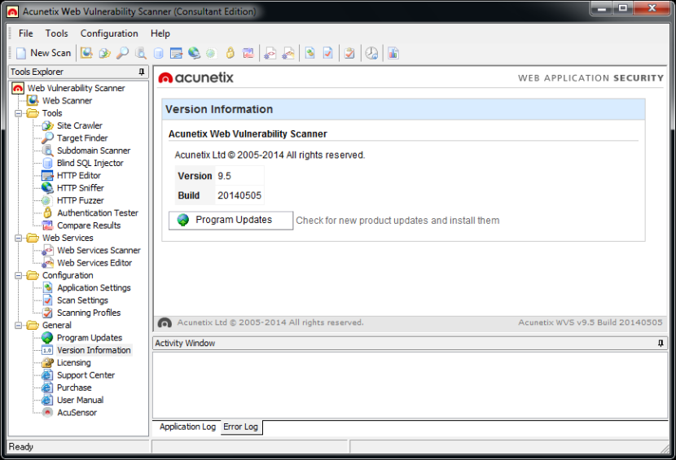Open Blind SQL Injector toolbar icon

[159, 53]
